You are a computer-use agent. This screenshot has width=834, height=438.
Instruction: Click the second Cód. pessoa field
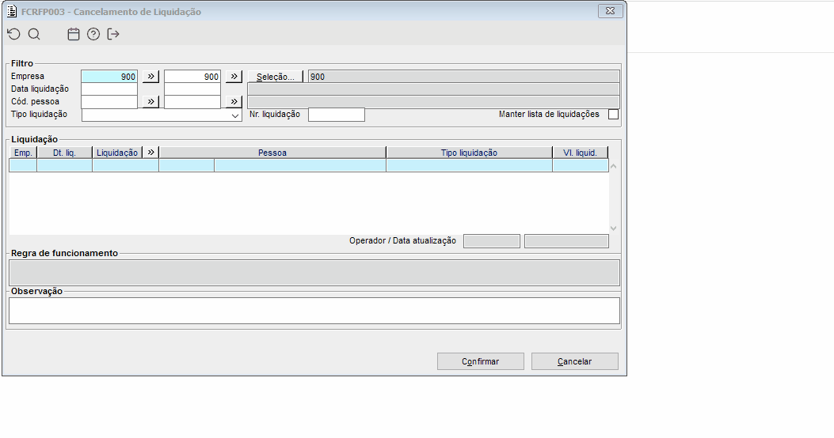coord(192,102)
